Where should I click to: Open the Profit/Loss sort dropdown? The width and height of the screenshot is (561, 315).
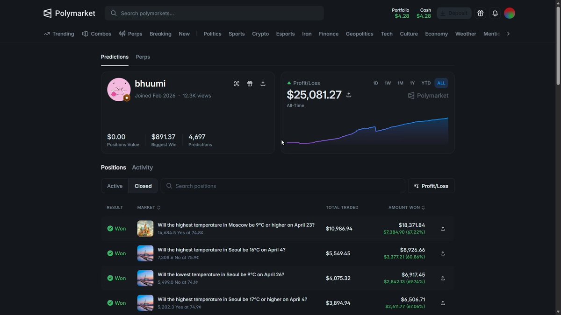pyautogui.click(x=431, y=186)
